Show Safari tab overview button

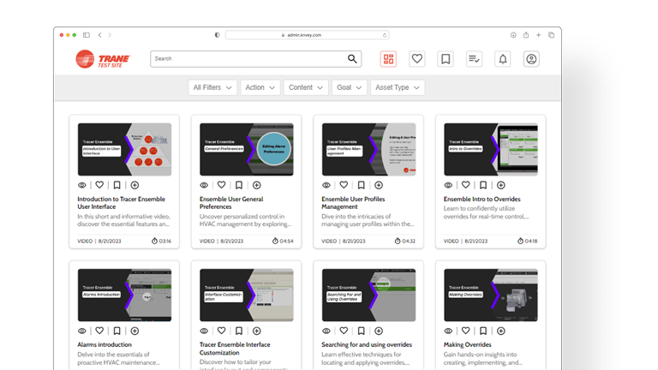tap(552, 35)
